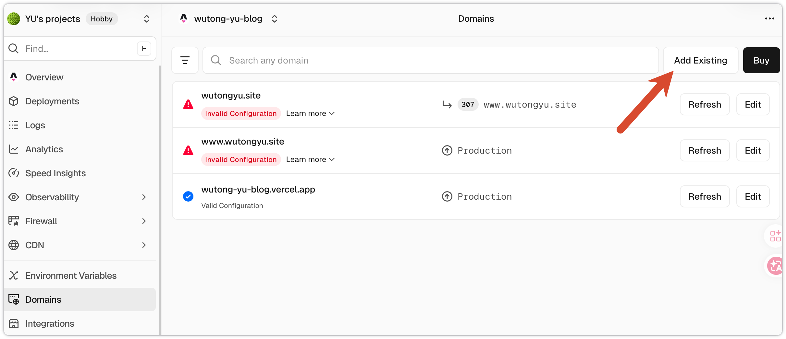Click Invalid Configuration badge for wutongyu.site
The height and width of the screenshot is (339, 786).
tap(241, 113)
